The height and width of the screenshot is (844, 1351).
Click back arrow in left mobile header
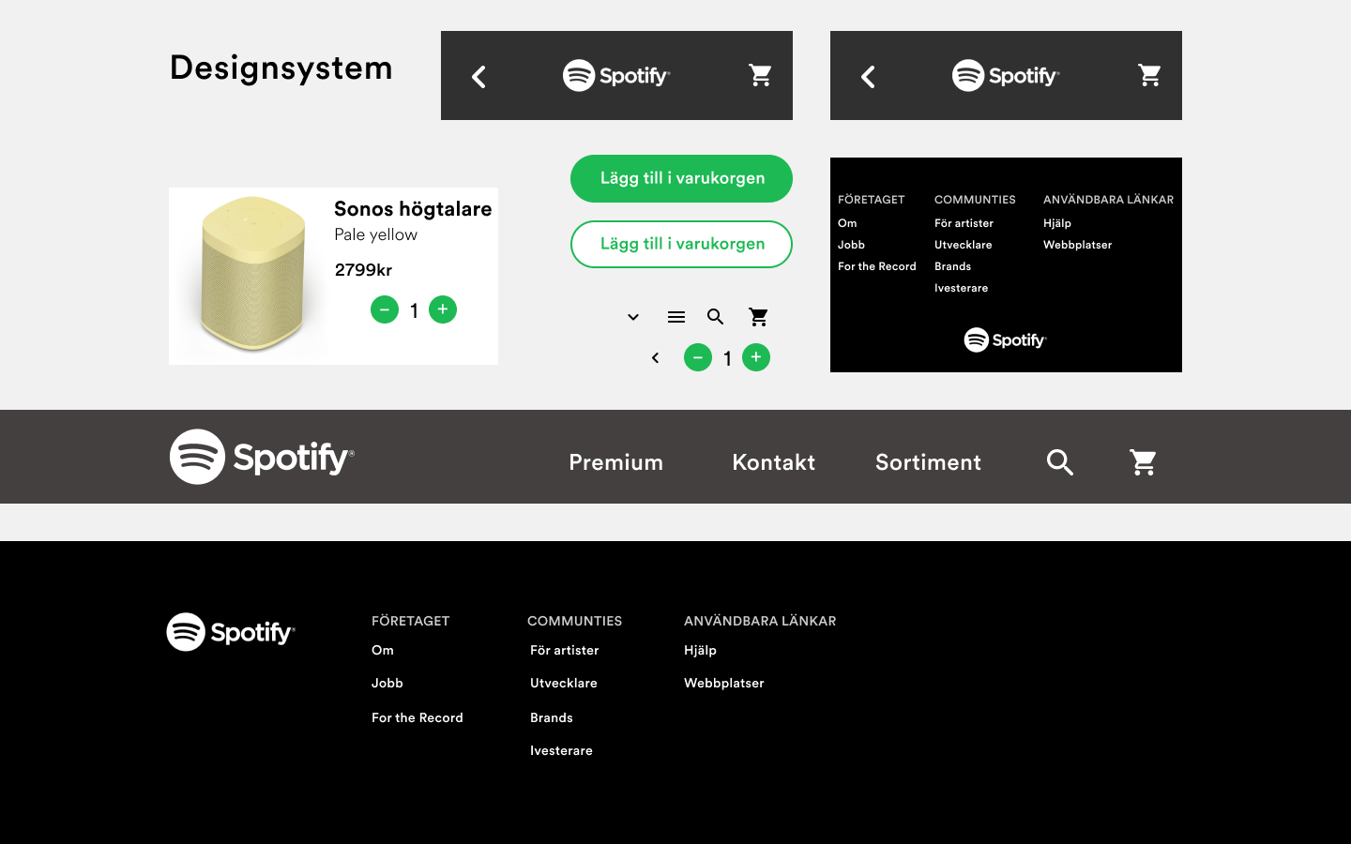478,77
